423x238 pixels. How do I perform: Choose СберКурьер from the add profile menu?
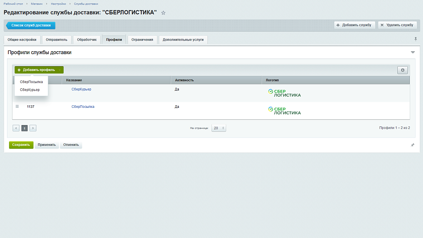(x=30, y=90)
